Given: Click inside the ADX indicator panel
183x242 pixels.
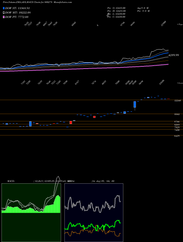Looking at the screenshot, I should click(x=94, y=213).
